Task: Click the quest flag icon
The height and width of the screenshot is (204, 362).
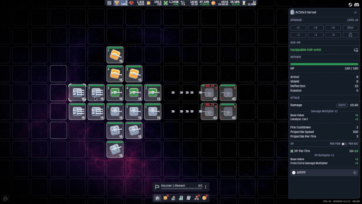Action: [157, 187]
